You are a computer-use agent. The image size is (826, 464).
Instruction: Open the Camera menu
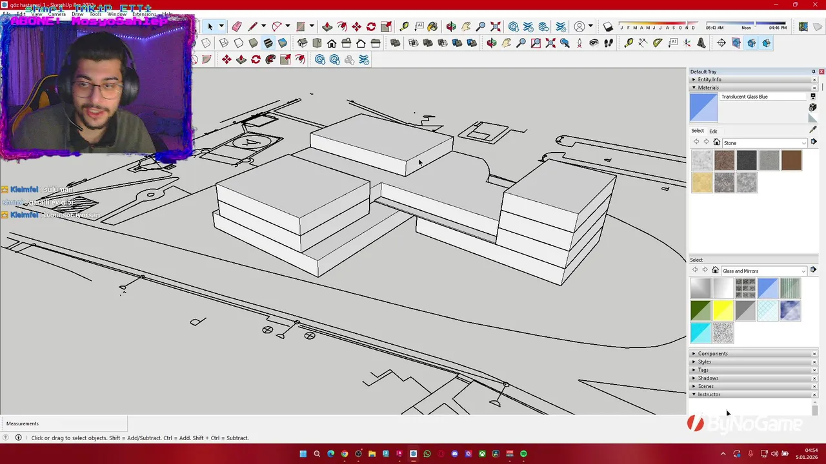pos(57,14)
